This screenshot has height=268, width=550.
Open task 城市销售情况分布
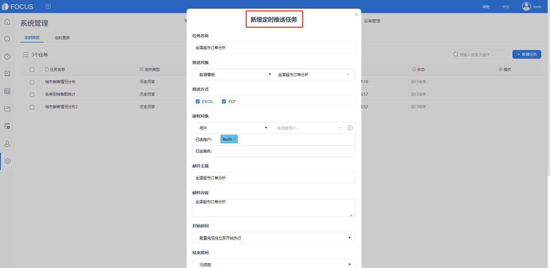60,82
